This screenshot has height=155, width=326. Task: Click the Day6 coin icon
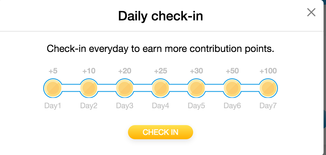pyautogui.click(x=232, y=88)
